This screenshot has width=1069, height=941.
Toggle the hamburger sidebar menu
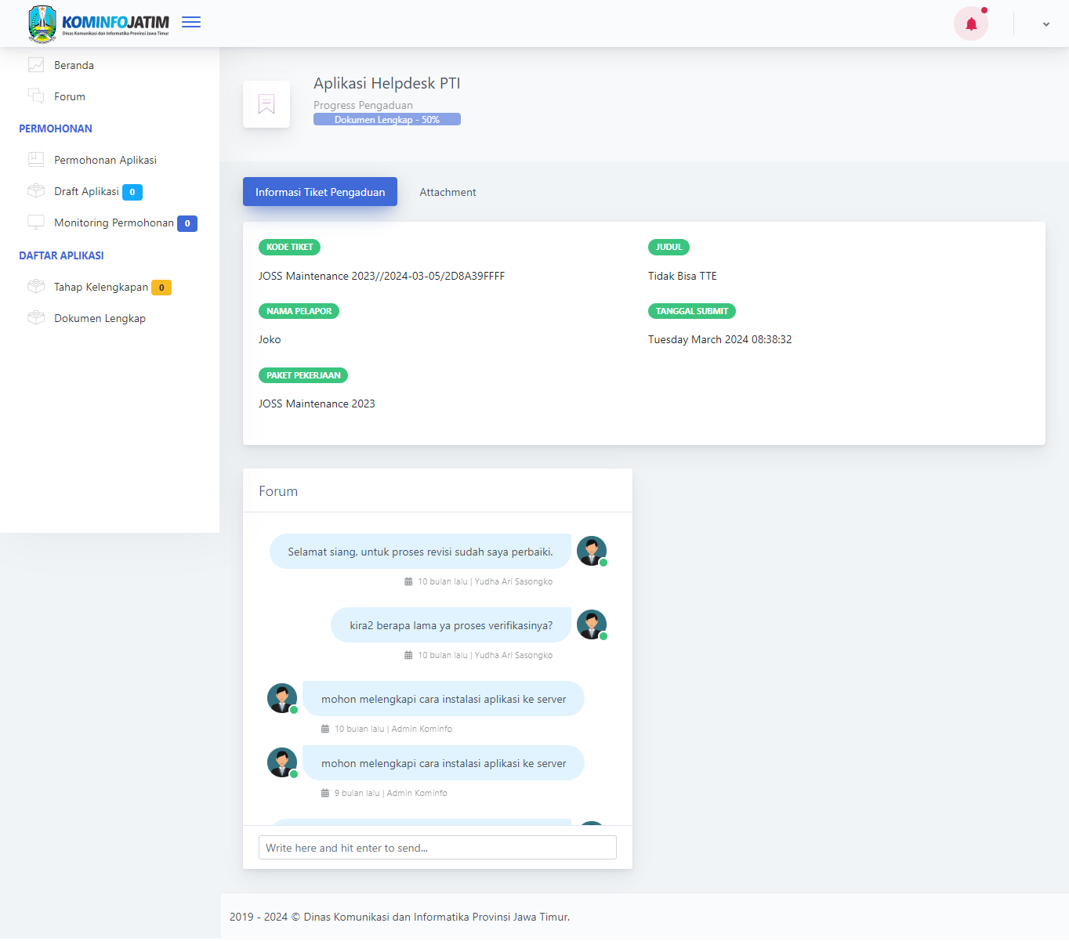point(191,23)
